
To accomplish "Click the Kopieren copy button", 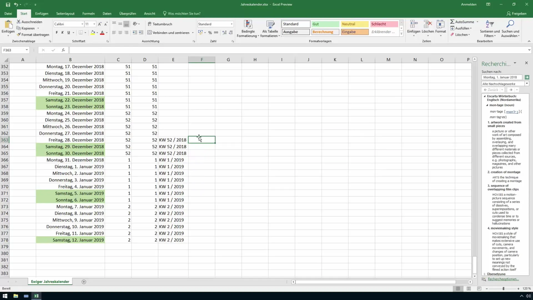I will [x=26, y=28].
